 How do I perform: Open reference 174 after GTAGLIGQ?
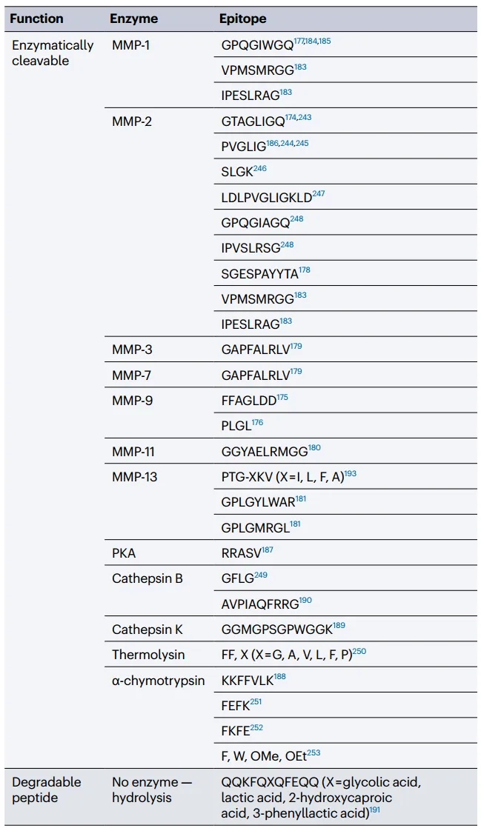291,117
